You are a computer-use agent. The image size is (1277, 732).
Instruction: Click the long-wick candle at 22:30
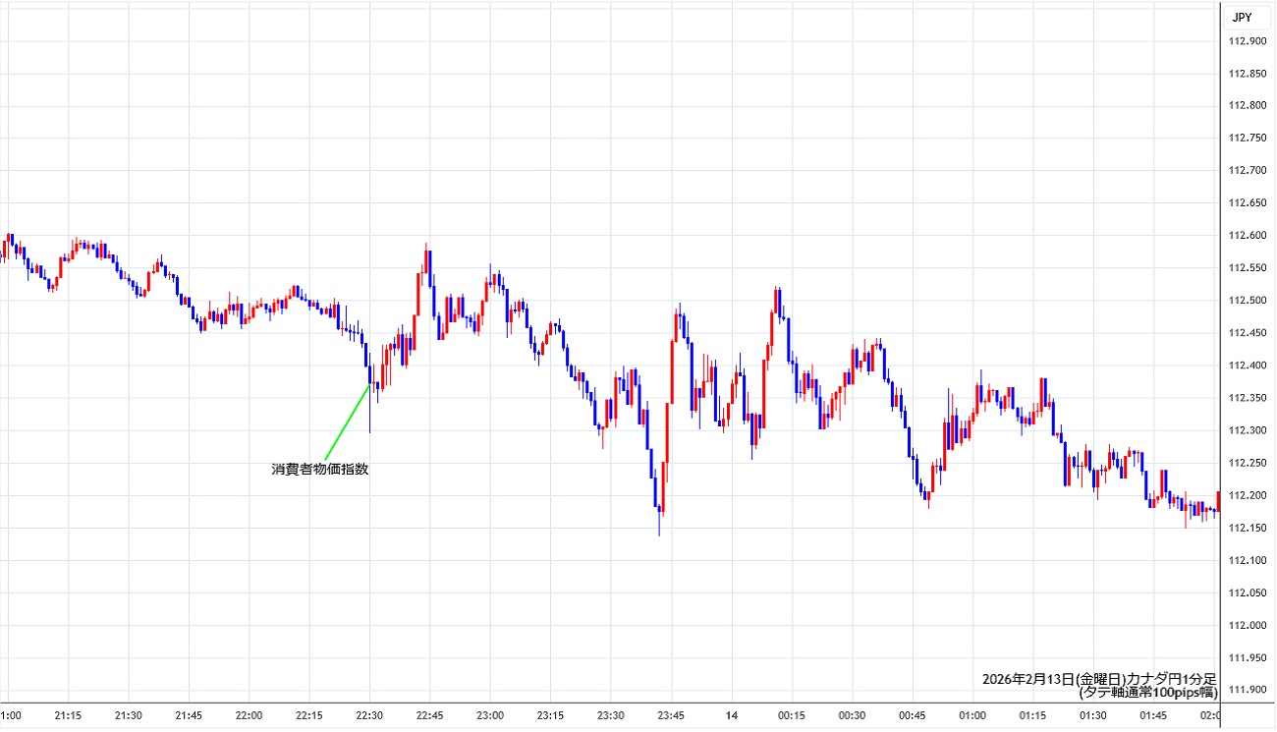tap(369, 388)
